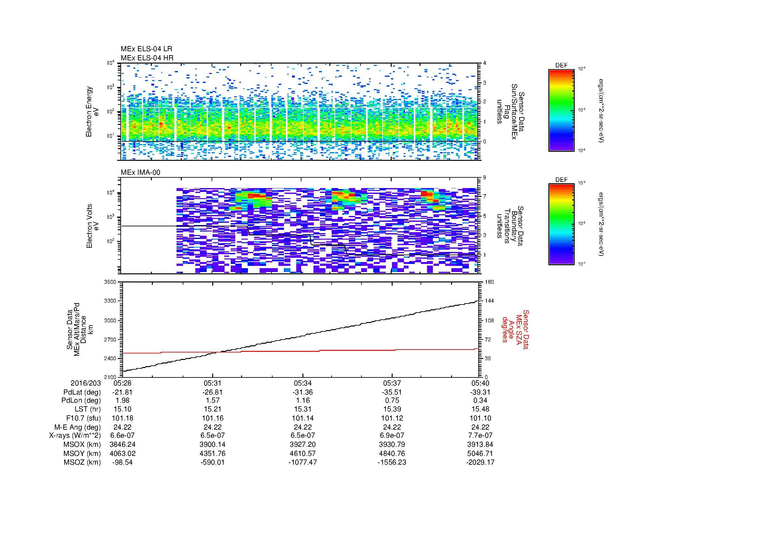Click the MSOX value '3930.79'

(x=392, y=445)
